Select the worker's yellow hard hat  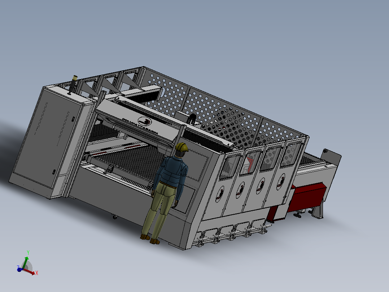[182, 147]
